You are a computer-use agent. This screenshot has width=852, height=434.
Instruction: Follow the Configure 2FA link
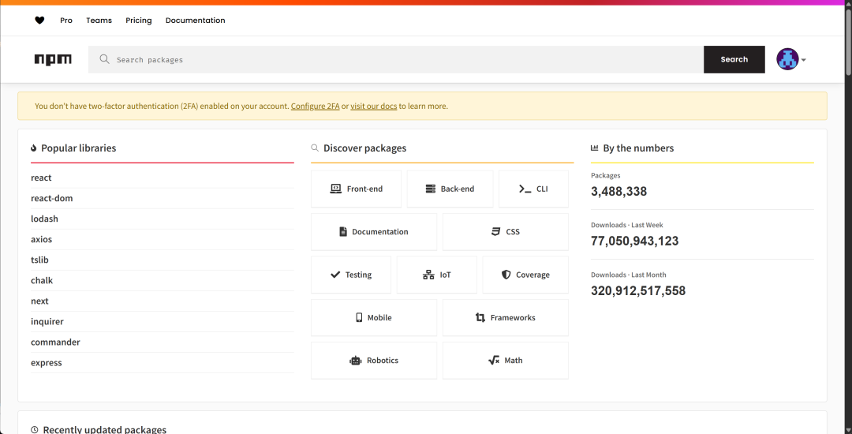point(315,106)
